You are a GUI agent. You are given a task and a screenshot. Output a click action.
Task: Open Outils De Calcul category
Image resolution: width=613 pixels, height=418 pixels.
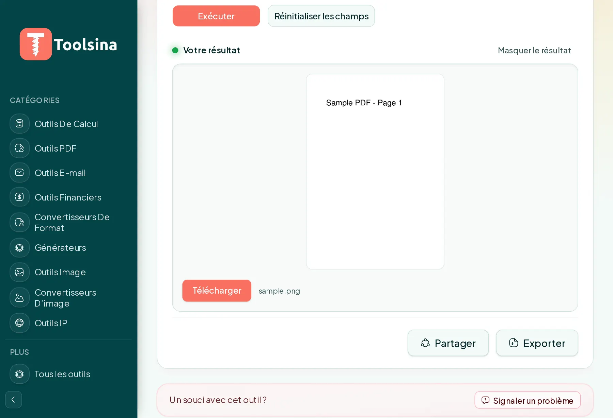(x=66, y=124)
